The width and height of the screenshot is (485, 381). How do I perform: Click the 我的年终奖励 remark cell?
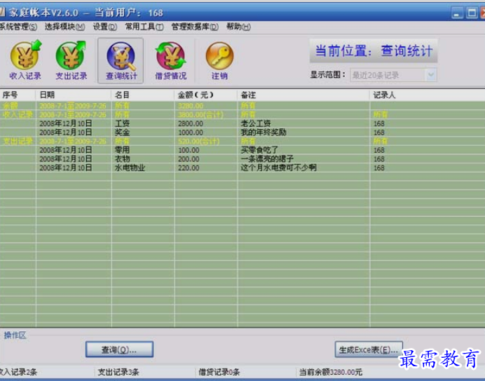(264, 133)
